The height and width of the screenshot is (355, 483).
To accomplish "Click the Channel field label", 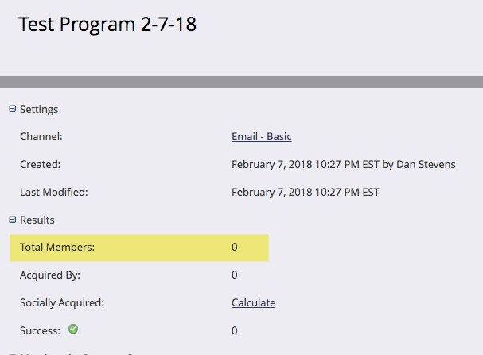I will pyautogui.click(x=41, y=137).
